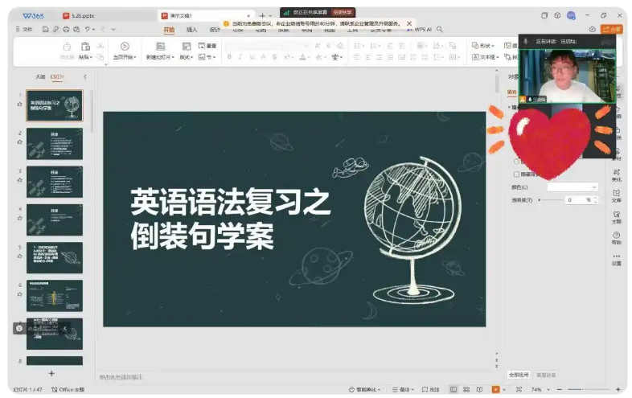Click the print icon in quick access toolbar

click(x=66, y=29)
